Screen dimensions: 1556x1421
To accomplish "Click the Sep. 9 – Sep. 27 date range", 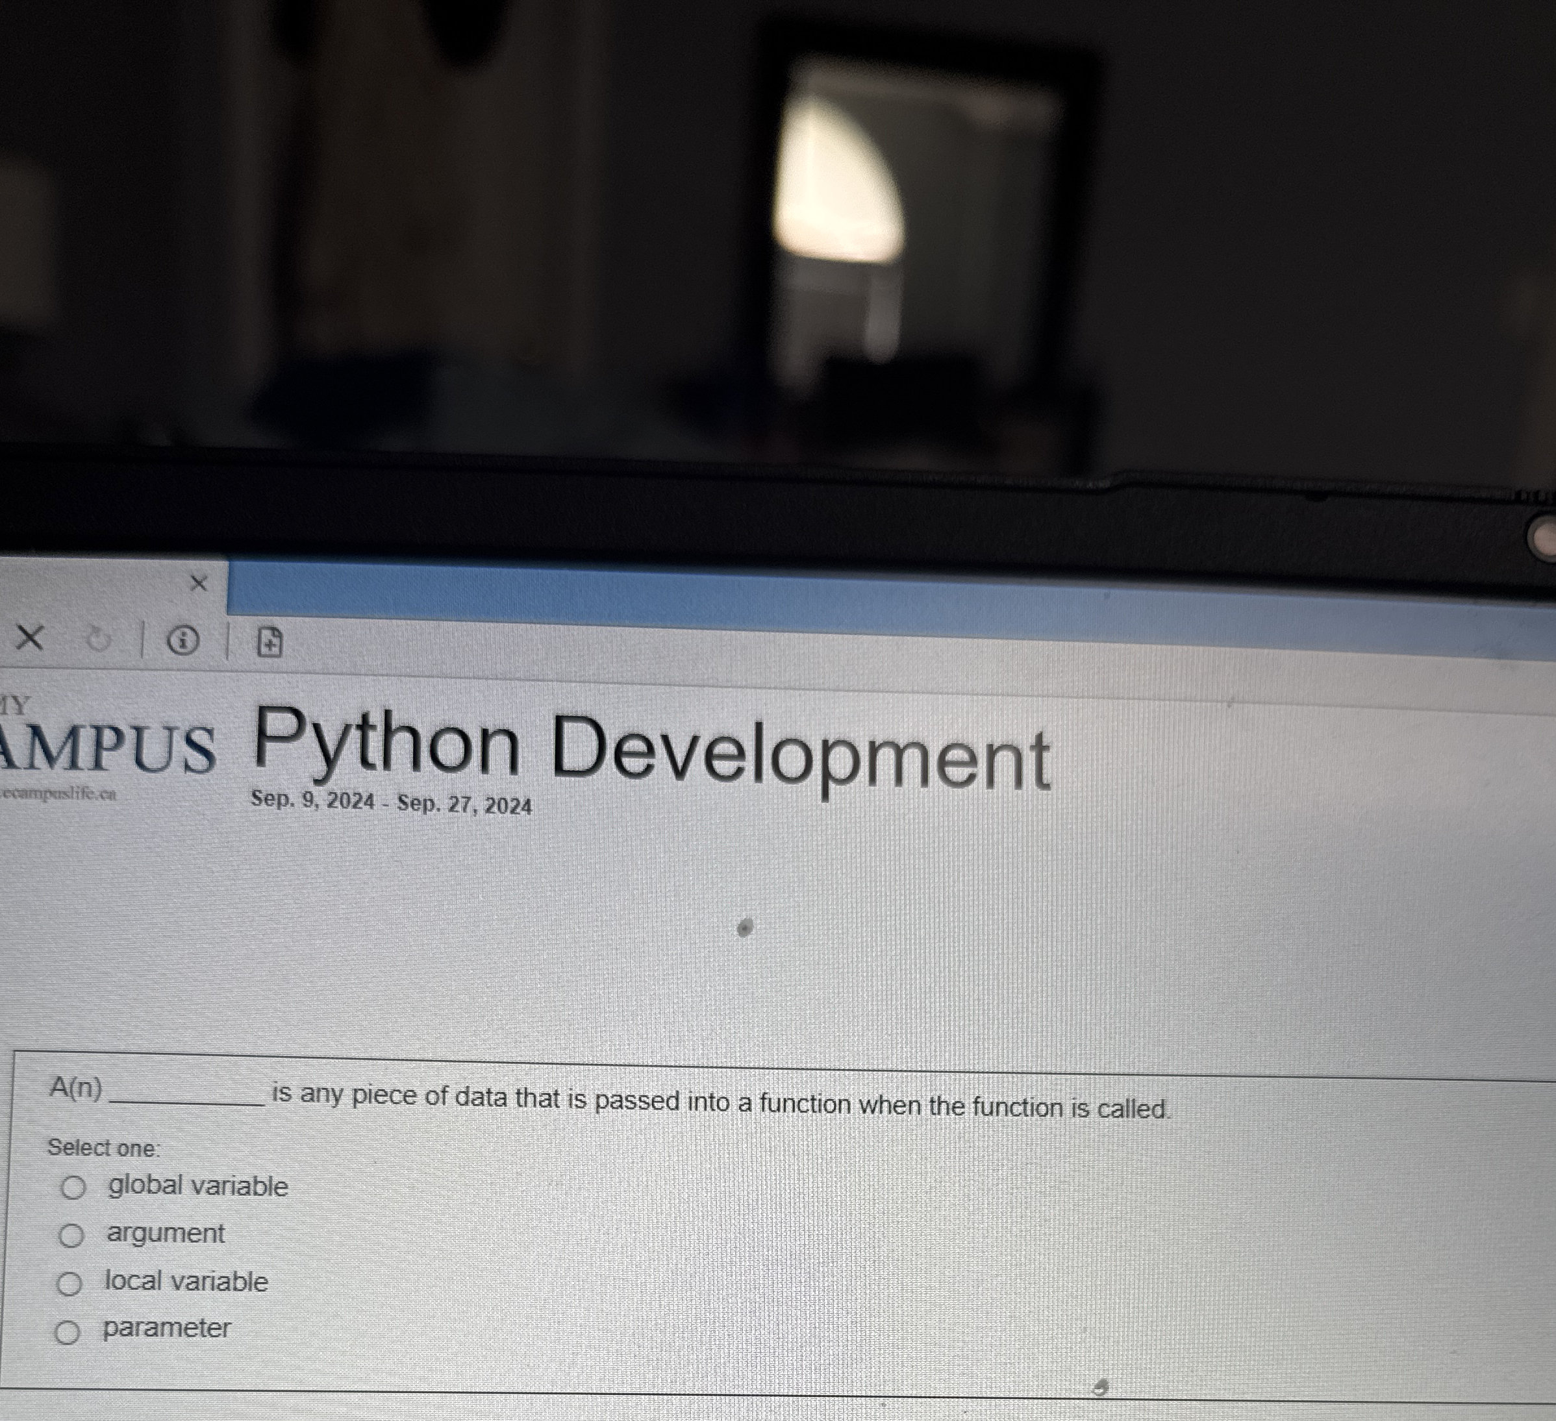I will 392,802.
